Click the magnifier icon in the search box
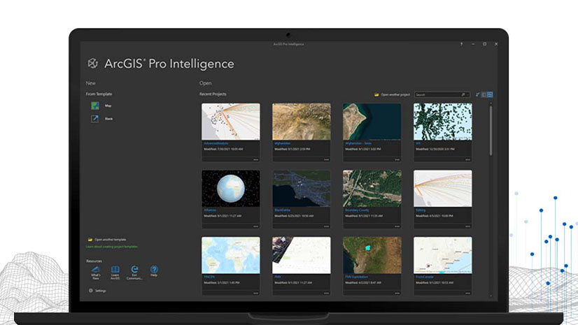Image resolution: width=578 pixels, height=325 pixels. (x=463, y=94)
